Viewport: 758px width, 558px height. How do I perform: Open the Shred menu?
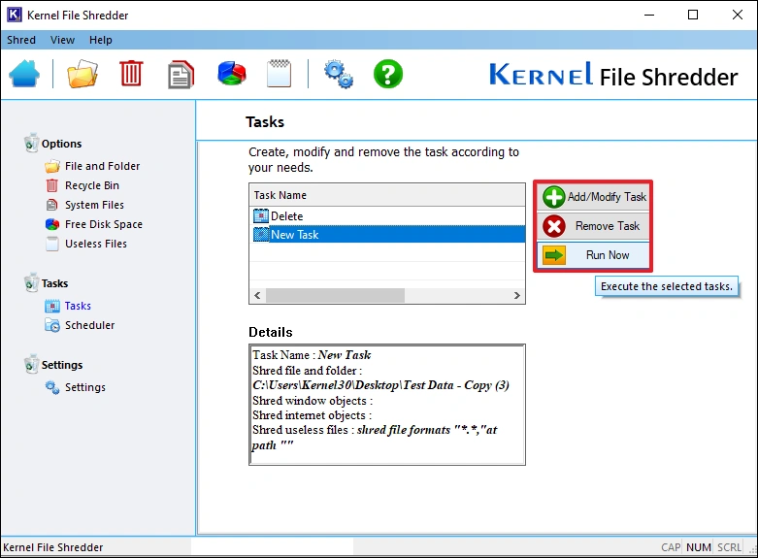coord(21,40)
